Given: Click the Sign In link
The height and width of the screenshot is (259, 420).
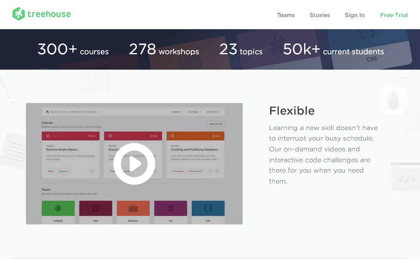Looking at the screenshot, I should click(354, 15).
